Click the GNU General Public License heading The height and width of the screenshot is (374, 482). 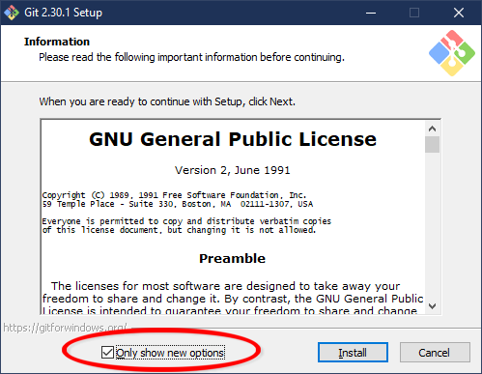[x=233, y=139]
